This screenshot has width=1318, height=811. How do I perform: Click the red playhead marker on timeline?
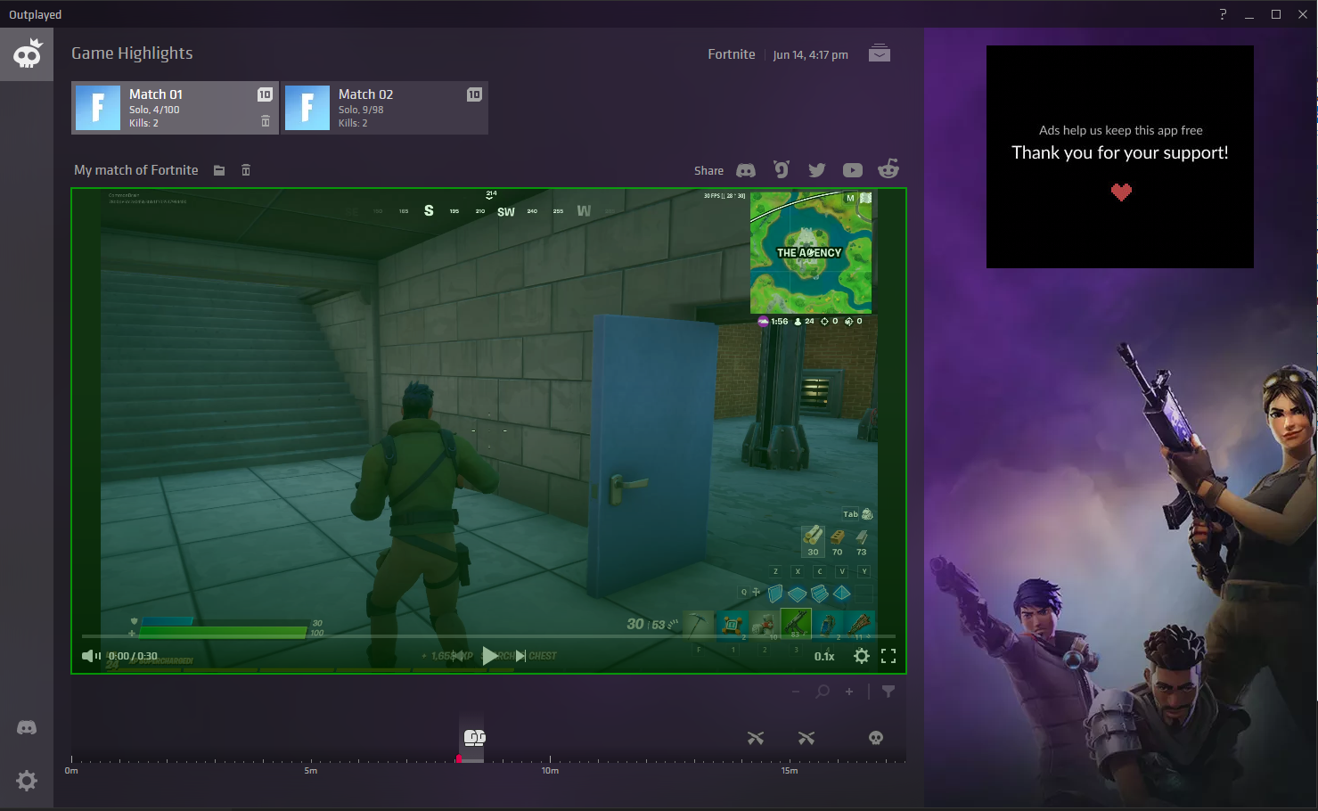click(x=458, y=759)
